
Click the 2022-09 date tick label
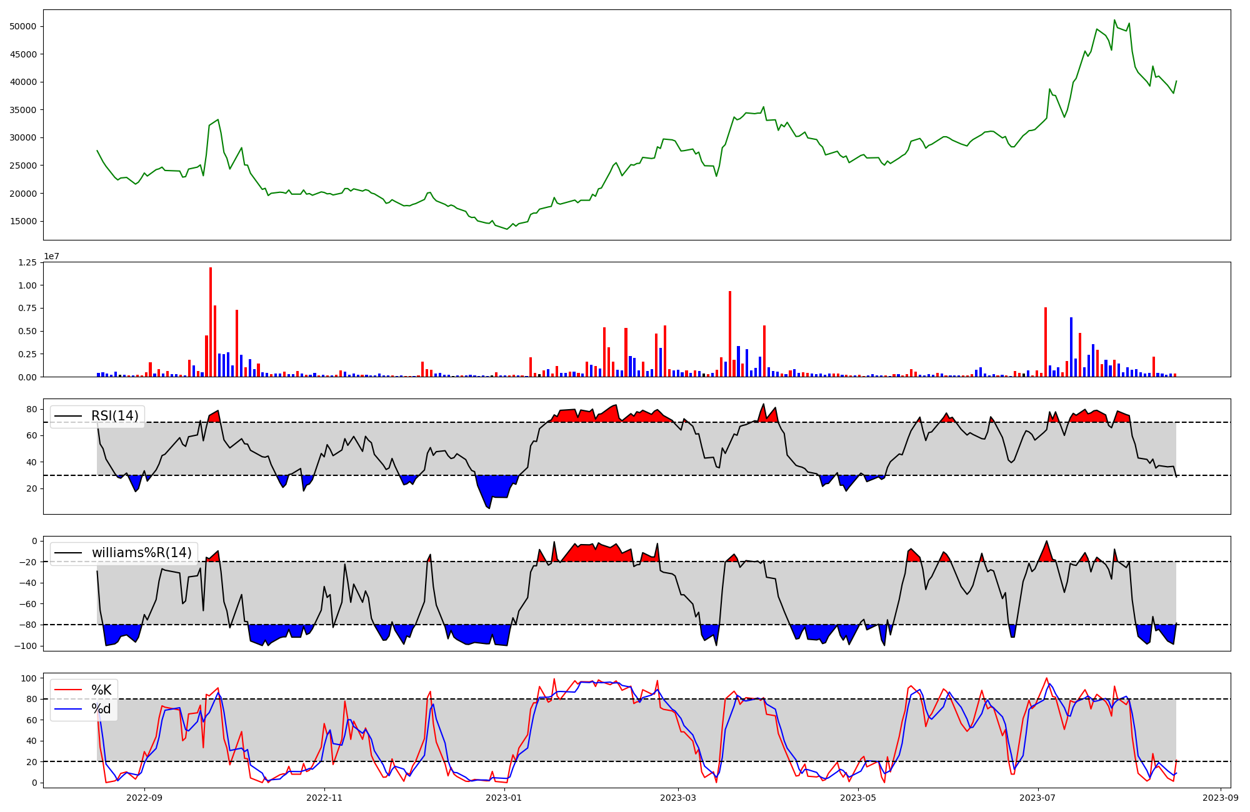(144, 798)
